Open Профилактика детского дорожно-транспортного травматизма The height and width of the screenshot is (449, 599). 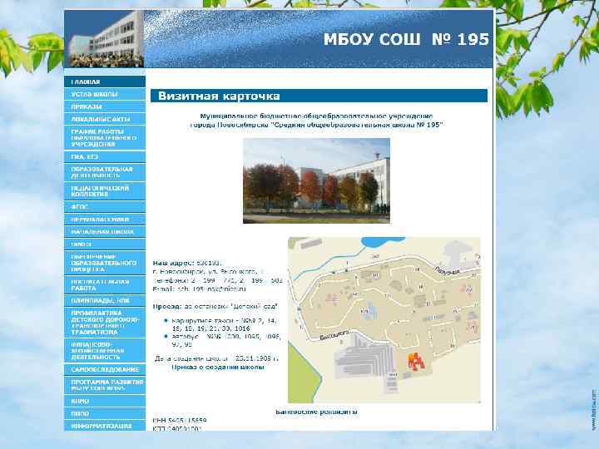[105, 323]
